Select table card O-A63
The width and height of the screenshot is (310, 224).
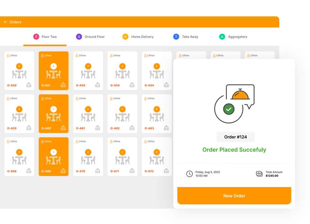(x=157, y=114)
